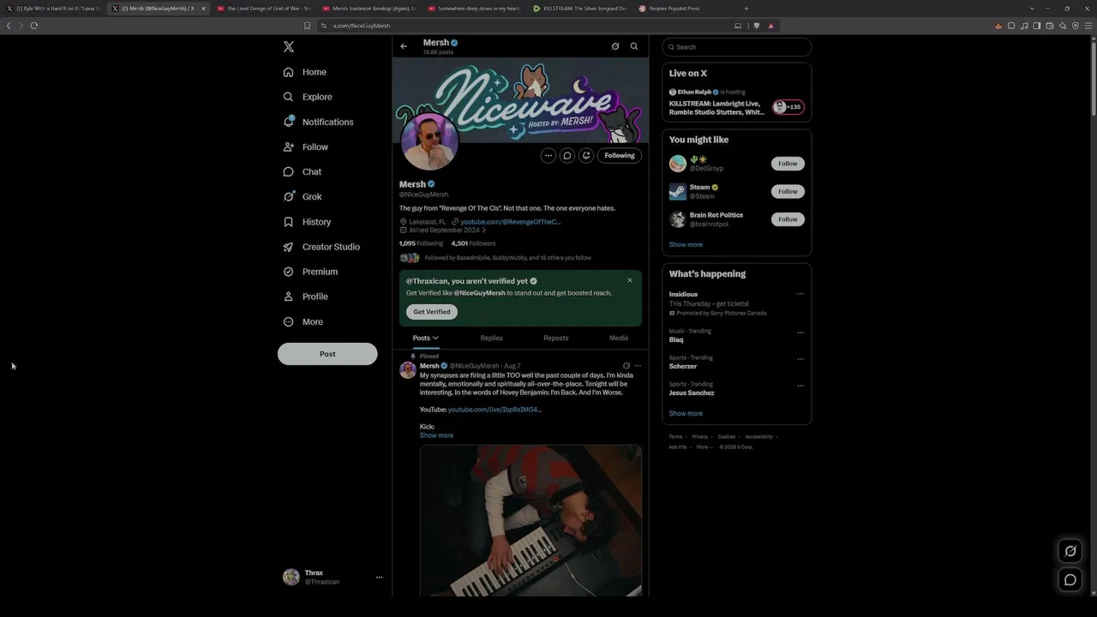
Task: Bookmark this page from the address bar
Action: (x=307, y=26)
